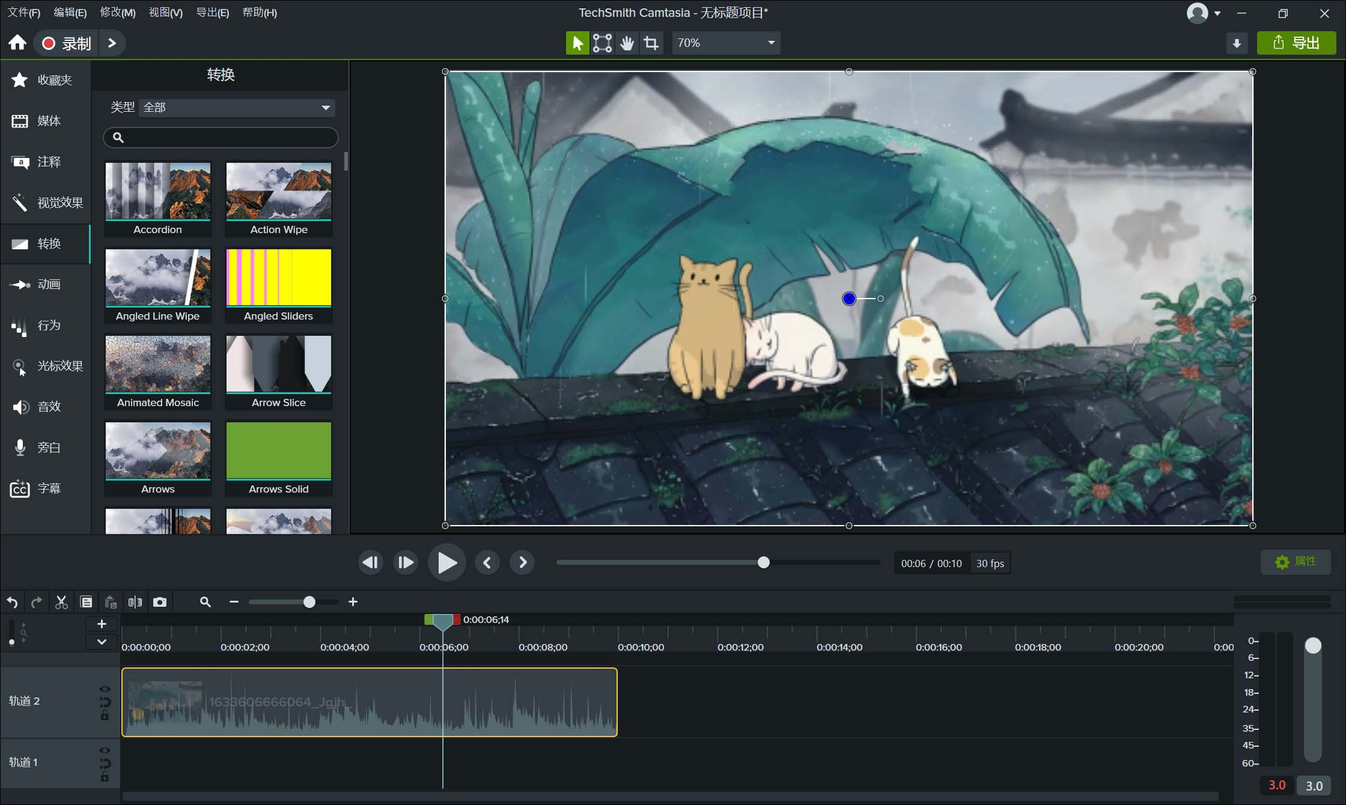Toggle magnetic track on 轨道 1

tap(105, 763)
